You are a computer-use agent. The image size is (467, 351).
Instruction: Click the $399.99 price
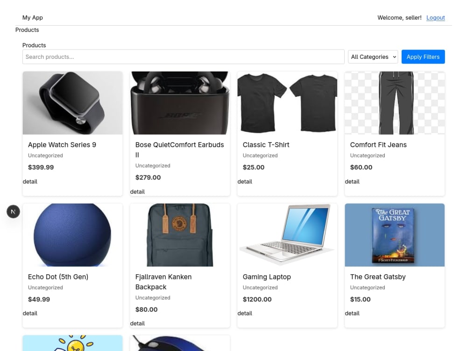click(x=41, y=167)
